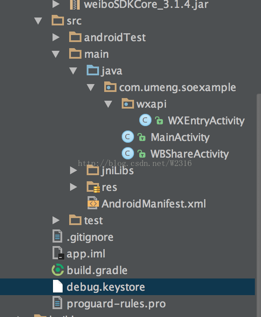Open WXEntryActivity class

206,121
